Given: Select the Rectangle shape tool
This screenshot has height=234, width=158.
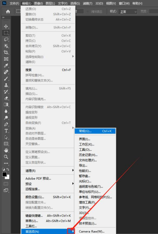Looking at the screenshot, I should tap(6, 144).
